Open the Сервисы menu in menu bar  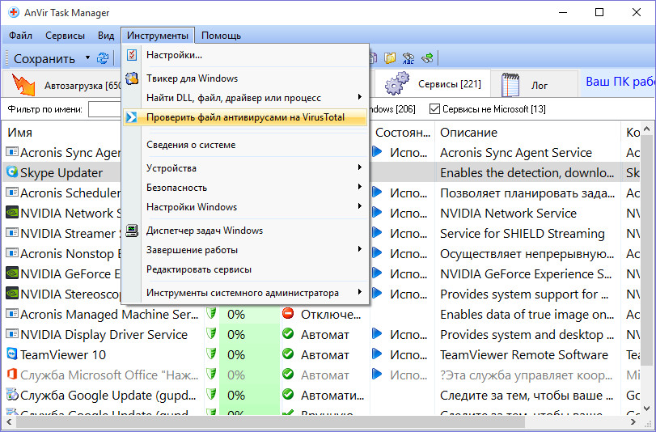pos(65,36)
